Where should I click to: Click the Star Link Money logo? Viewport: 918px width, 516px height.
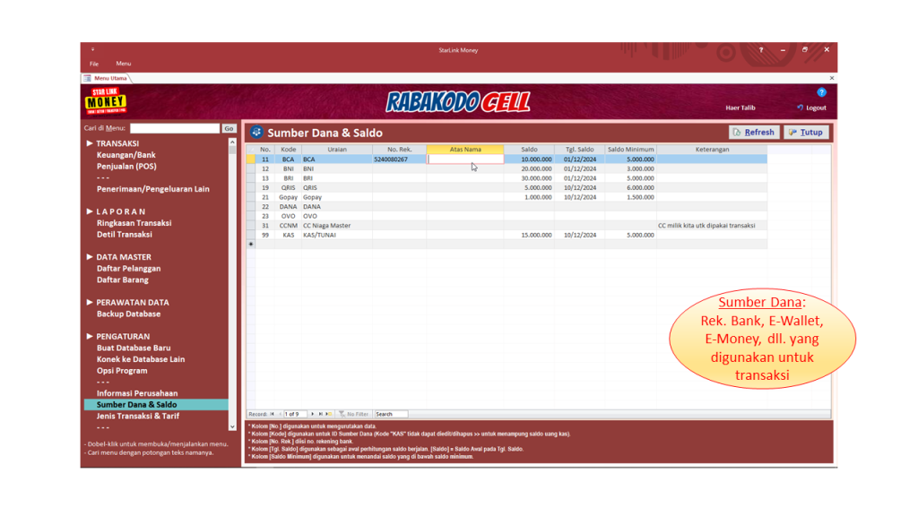[x=106, y=100]
